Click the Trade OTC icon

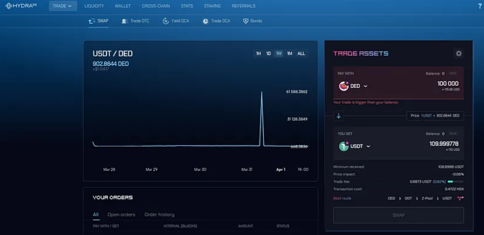point(124,21)
